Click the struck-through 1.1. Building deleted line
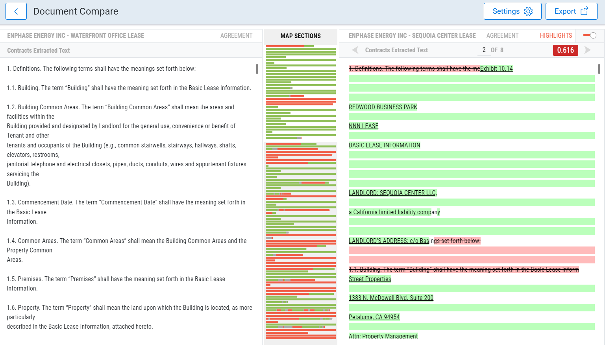Image resolution: width=605 pixels, height=355 pixels. pos(464,269)
